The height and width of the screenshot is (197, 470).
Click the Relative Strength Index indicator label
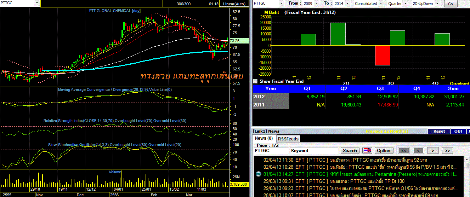pos(115,121)
